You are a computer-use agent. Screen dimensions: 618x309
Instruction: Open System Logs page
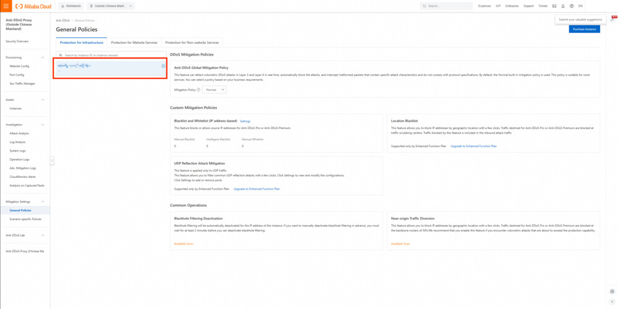click(18, 151)
